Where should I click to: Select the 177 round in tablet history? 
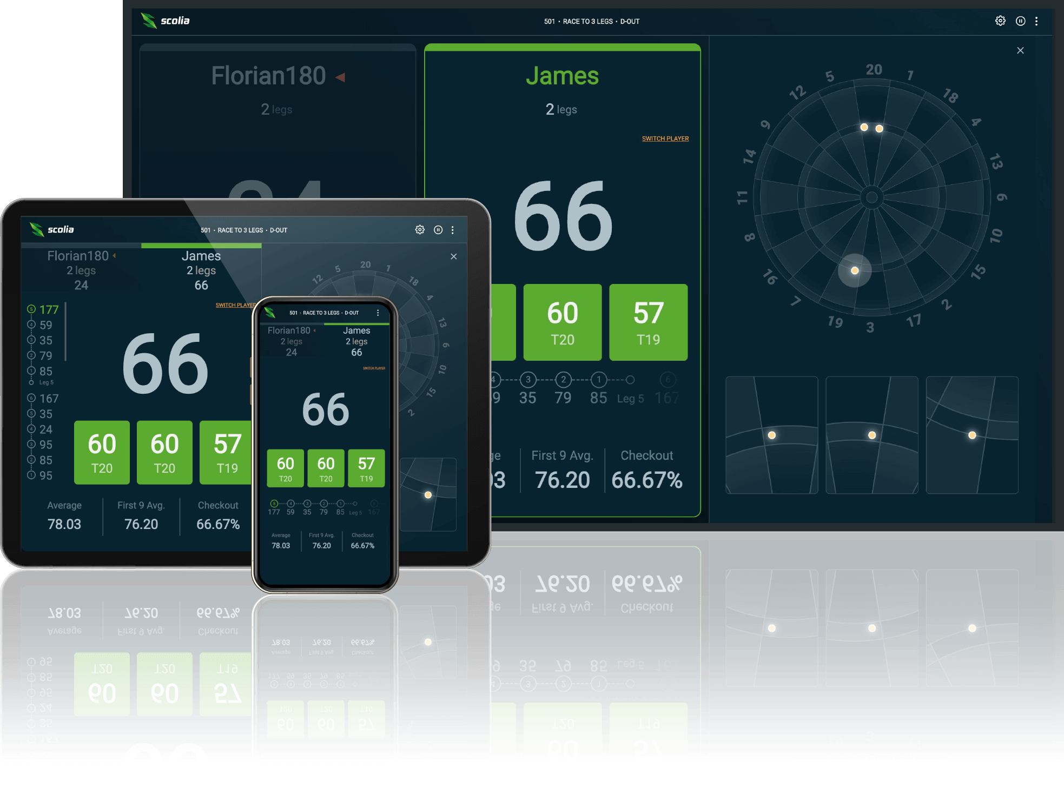(x=48, y=309)
